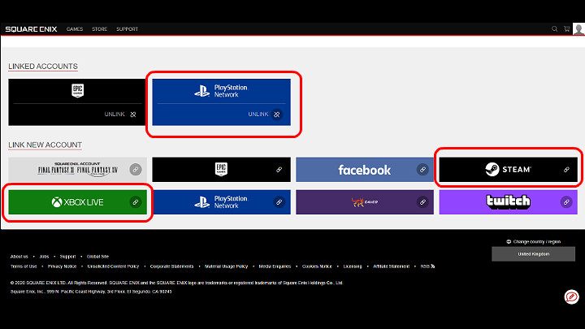Open the Games menu

[x=75, y=29]
